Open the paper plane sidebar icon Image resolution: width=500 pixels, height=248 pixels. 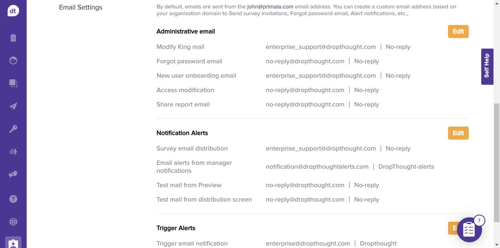tap(13, 106)
